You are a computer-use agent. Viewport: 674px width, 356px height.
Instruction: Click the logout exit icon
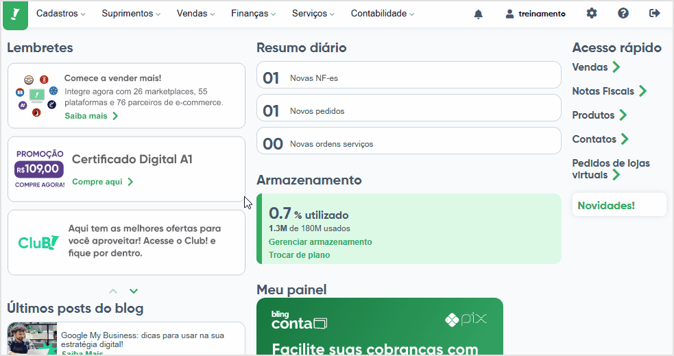[x=654, y=13]
